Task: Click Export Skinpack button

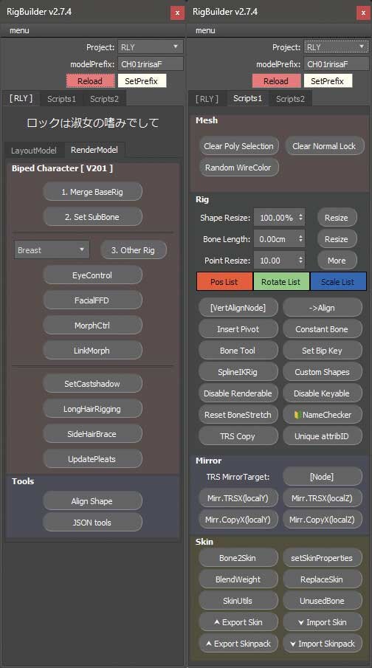Action: [x=238, y=644]
